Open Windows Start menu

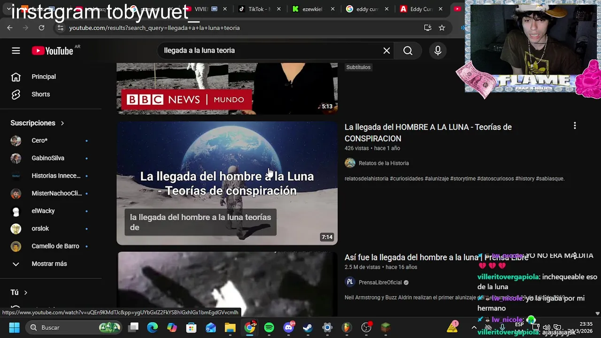[x=14, y=327]
